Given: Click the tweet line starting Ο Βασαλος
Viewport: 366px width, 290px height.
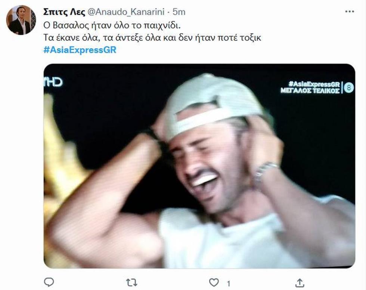Looking at the screenshot, I should click(x=112, y=25).
